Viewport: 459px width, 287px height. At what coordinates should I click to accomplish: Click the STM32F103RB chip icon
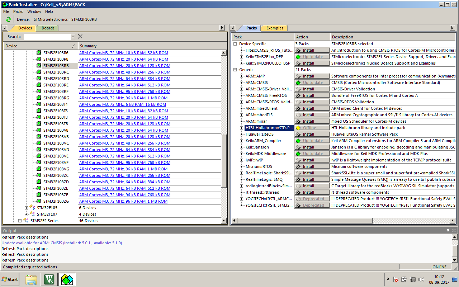[39, 66]
